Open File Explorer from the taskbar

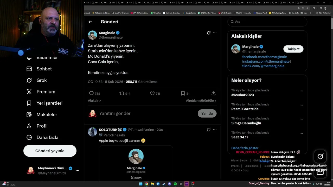[152, 184]
